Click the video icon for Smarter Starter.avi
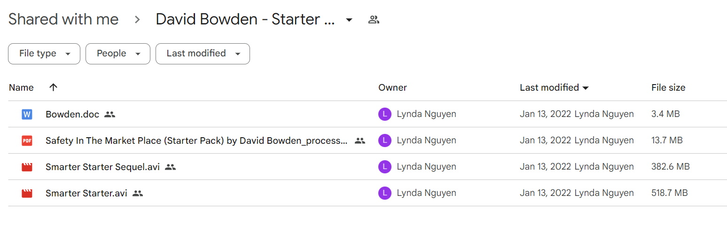 click(27, 193)
